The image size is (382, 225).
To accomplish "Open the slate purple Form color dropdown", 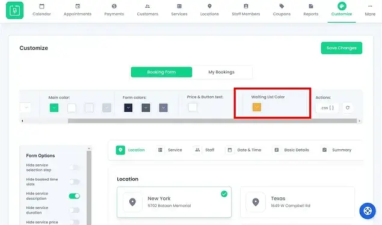I will tap(164, 108).
